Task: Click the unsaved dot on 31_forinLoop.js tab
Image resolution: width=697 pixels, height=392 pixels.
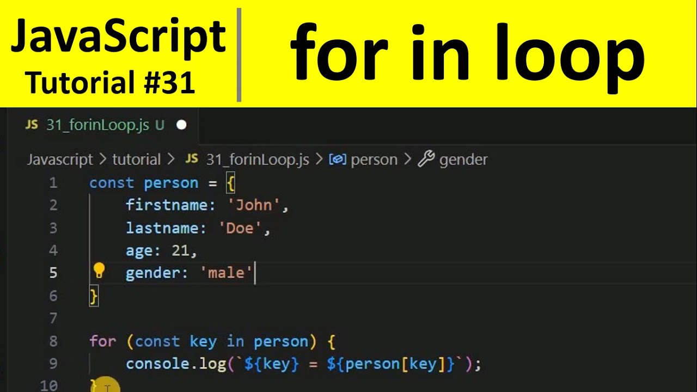Action: pyautogui.click(x=182, y=125)
